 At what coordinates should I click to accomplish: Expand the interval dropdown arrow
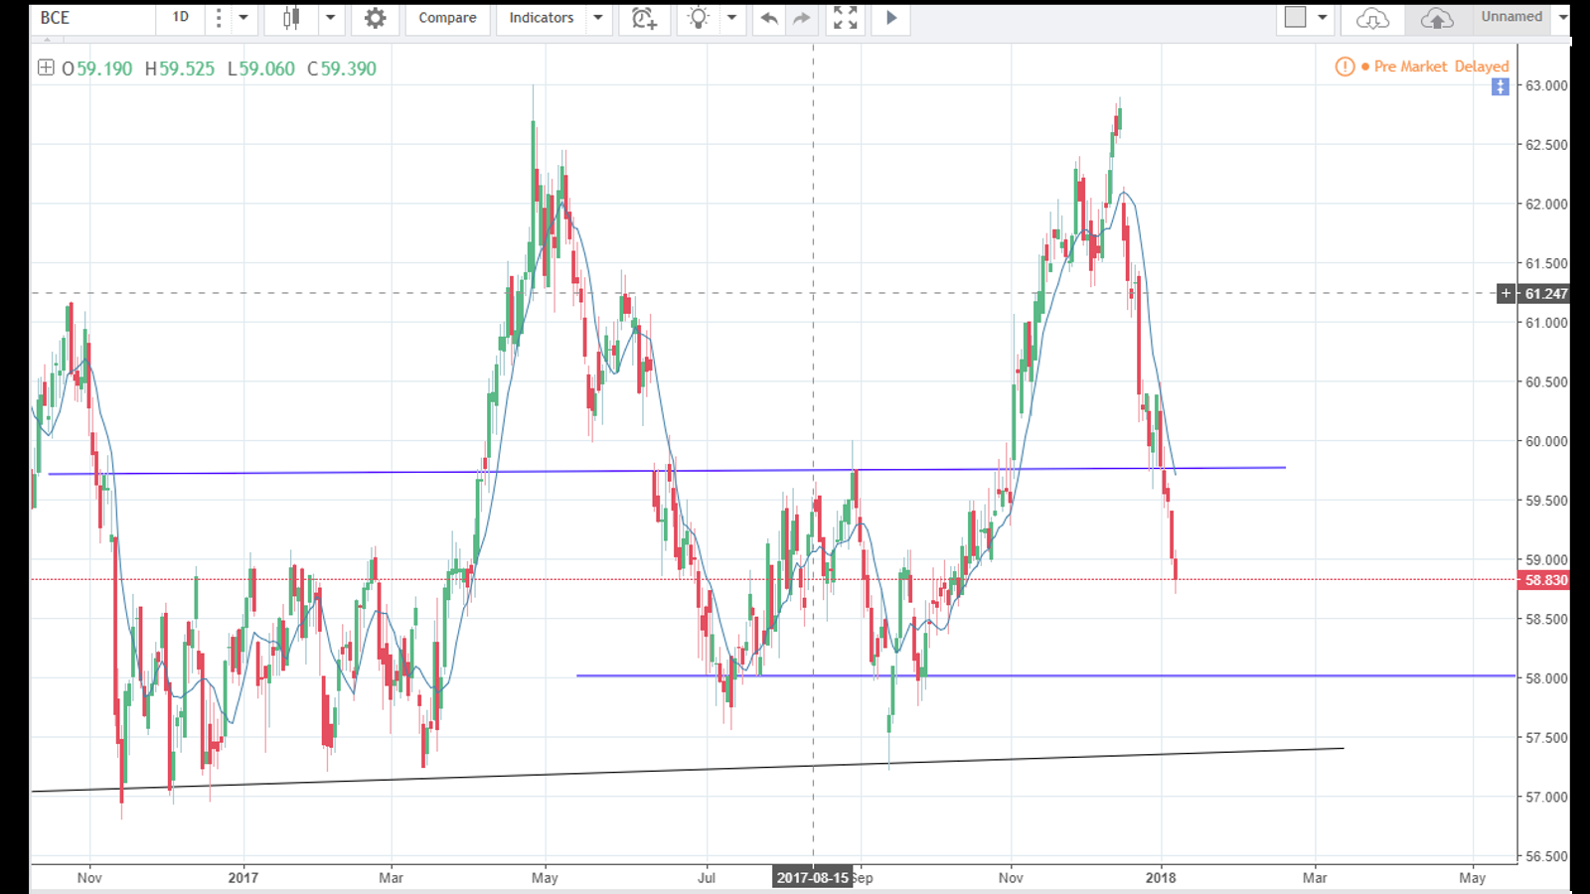(243, 18)
